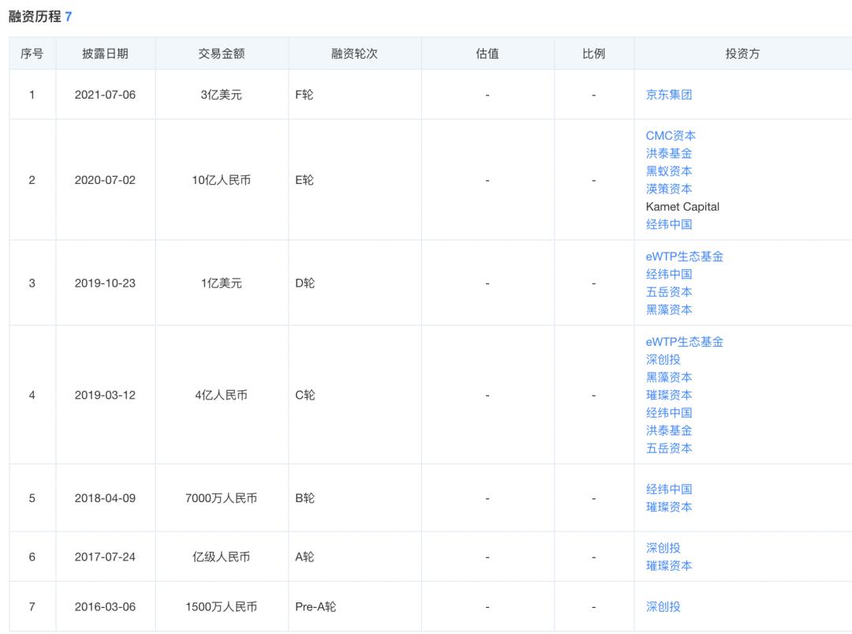
Task: Select the date 2018-04-09
Action: tap(105, 498)
